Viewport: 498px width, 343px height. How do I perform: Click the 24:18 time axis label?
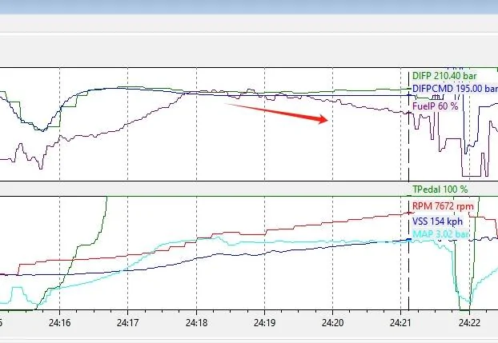point(196,323)
